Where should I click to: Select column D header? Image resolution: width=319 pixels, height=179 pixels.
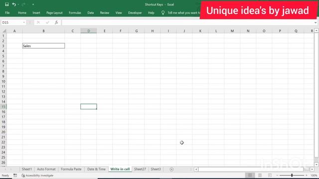pyautogui.click(x=89, y=31)
